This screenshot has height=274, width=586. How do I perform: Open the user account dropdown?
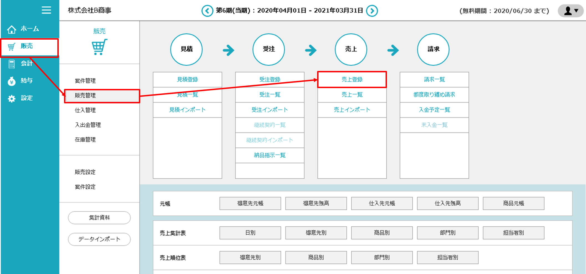(571, 11)
